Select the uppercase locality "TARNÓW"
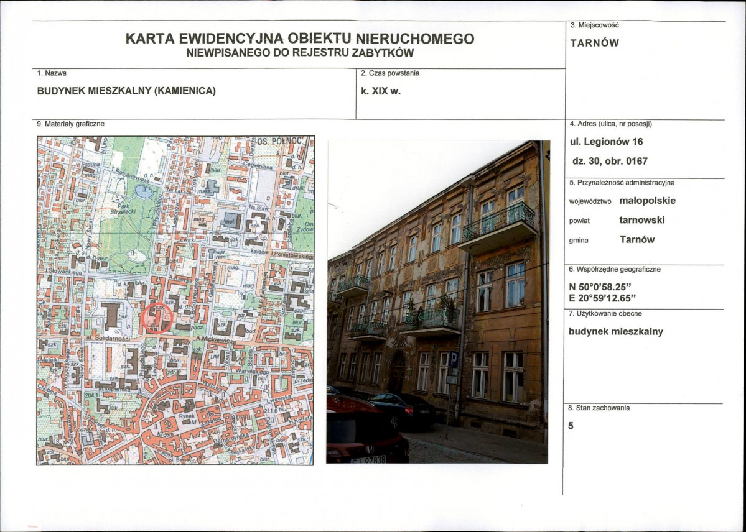Viewport: 746px width, 532px height. pos(595,44)
